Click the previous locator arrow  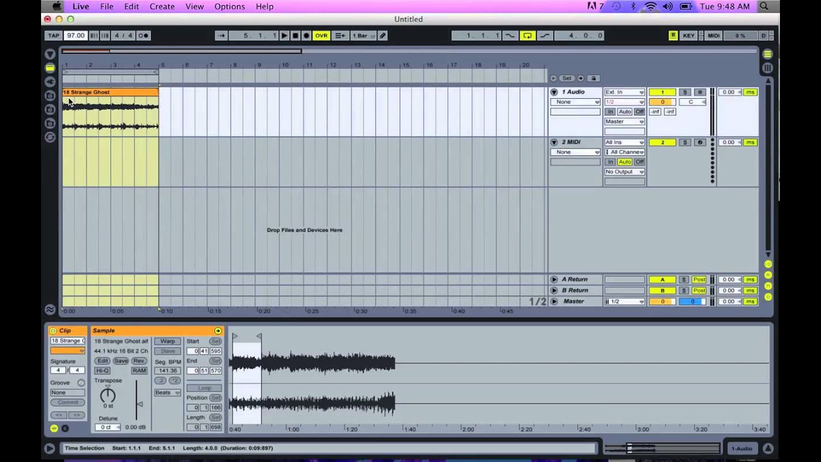(x=553, y=78)
